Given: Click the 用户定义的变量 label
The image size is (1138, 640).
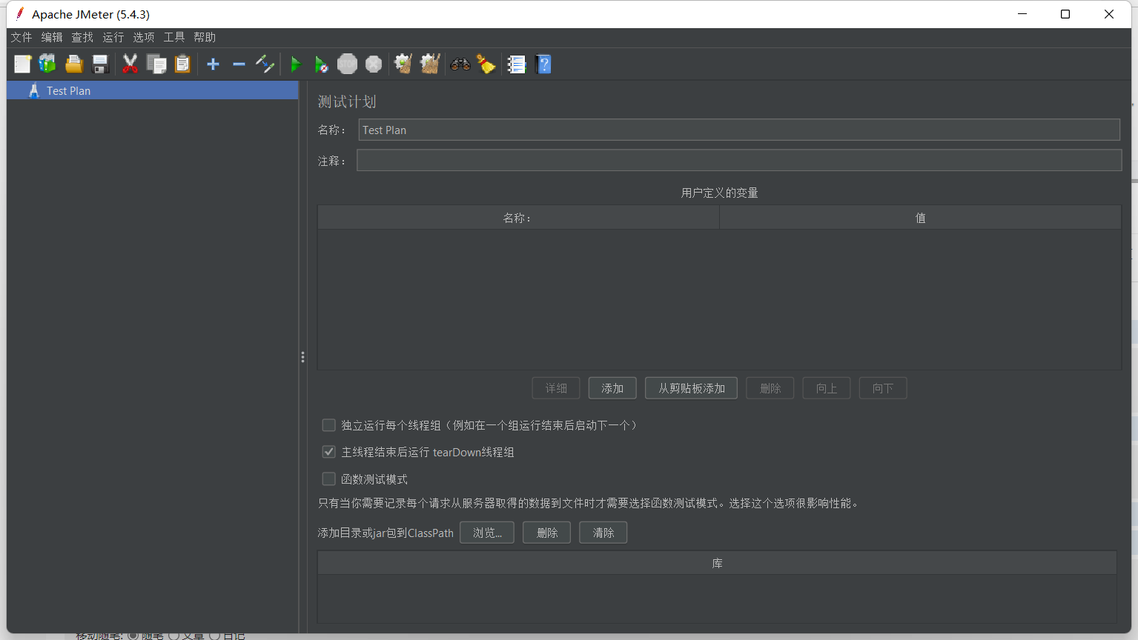Looking at the screenshot, I should point(719,193).
